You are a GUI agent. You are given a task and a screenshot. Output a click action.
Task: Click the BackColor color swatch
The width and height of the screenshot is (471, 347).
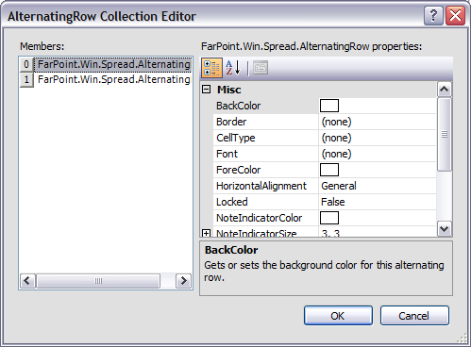(x=329, y=106)
